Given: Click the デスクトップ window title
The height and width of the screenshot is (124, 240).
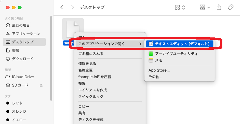Looking at the screenshot, I should (92, 7).
